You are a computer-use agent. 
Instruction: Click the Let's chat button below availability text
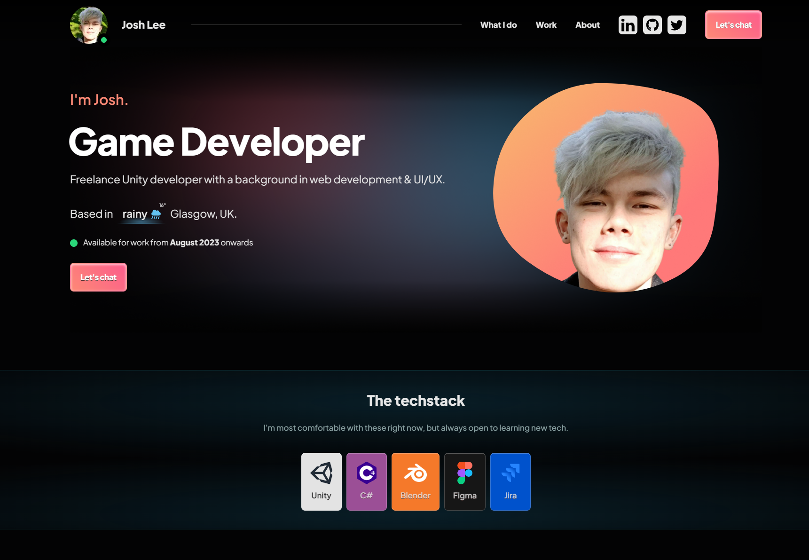click(x=98, y=277)
